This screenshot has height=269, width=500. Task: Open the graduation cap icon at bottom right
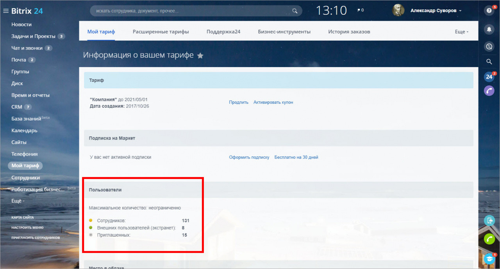pos(489,258)
